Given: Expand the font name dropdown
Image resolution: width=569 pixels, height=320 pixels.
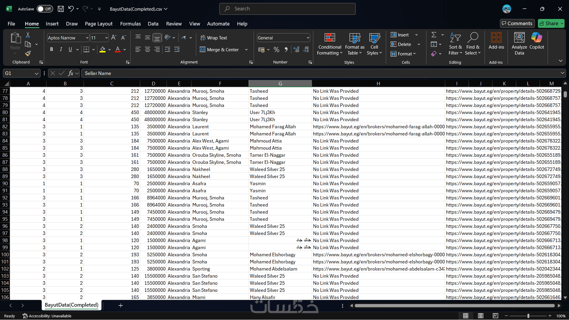Looking at the screenshot, I should (87, 38).
